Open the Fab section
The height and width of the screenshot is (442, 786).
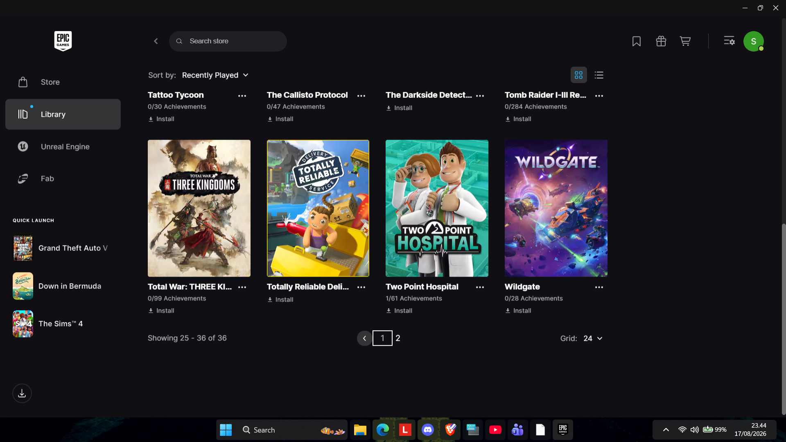tap(63, 178)
